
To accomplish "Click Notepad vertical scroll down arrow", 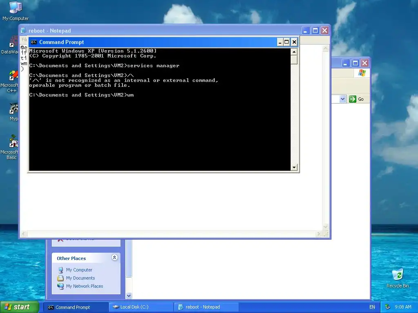I will point(325,227).
